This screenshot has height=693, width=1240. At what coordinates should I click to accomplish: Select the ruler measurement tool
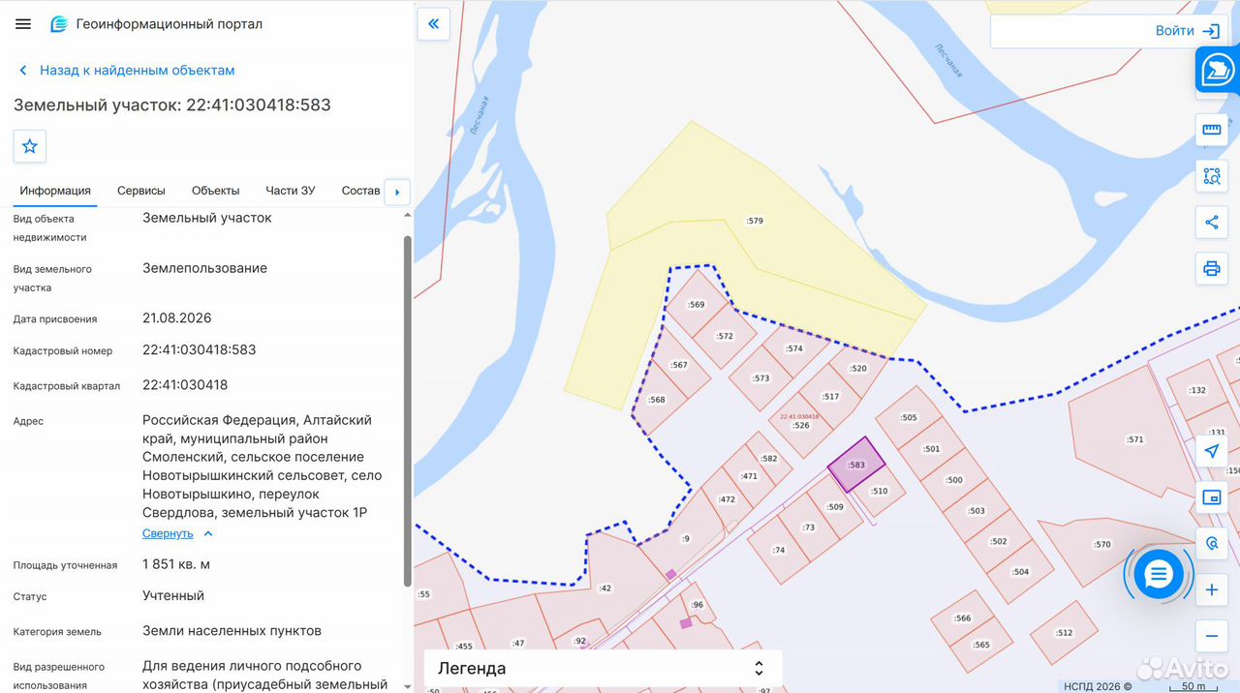tap(1211, 130)
